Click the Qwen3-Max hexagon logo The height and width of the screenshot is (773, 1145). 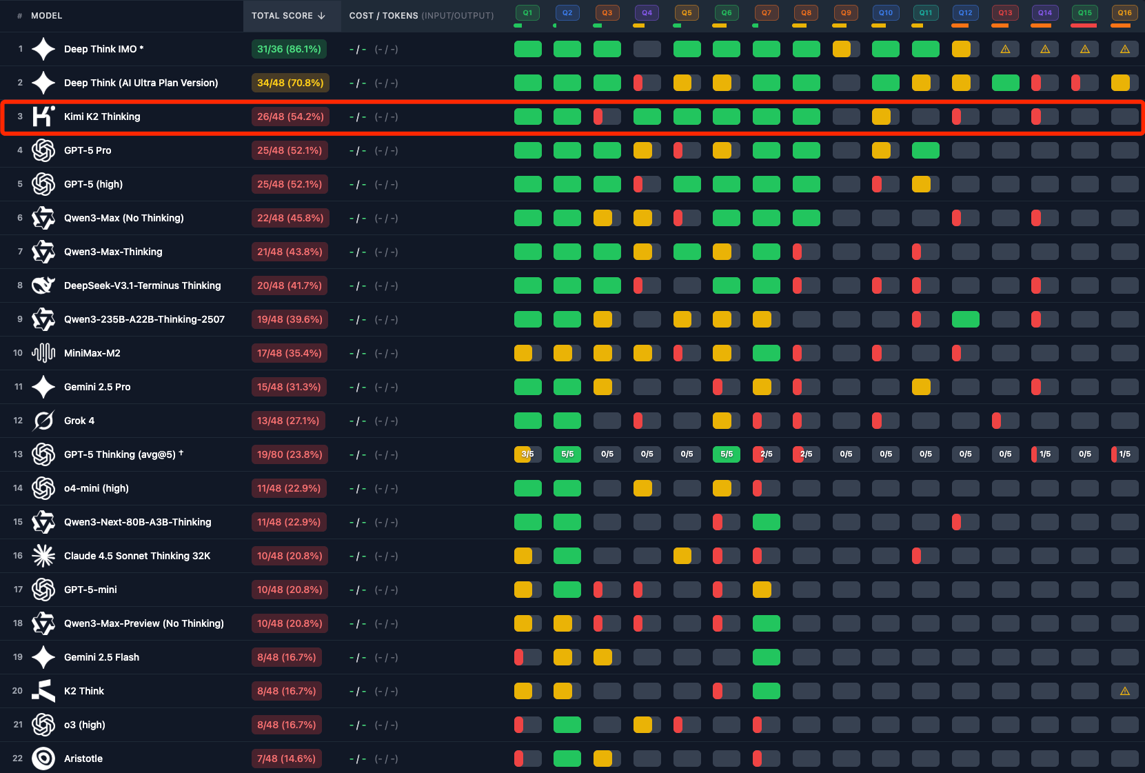click(43, 218)
